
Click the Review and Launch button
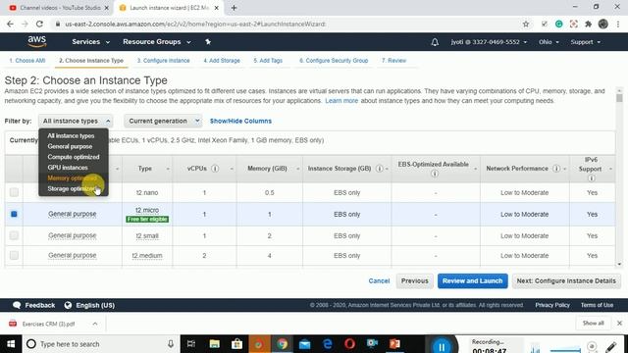[472, 281]
